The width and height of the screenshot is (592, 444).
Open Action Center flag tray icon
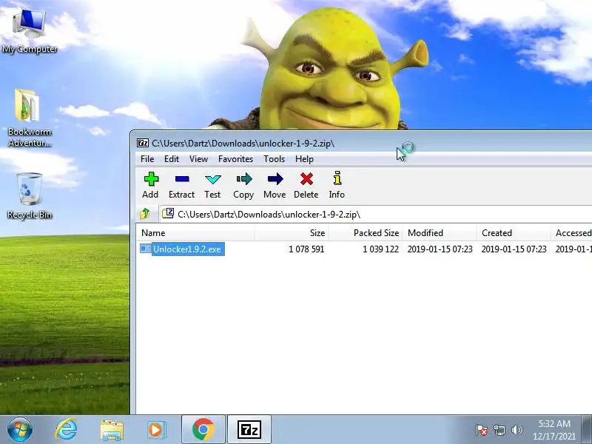click(x=482, y=430)
